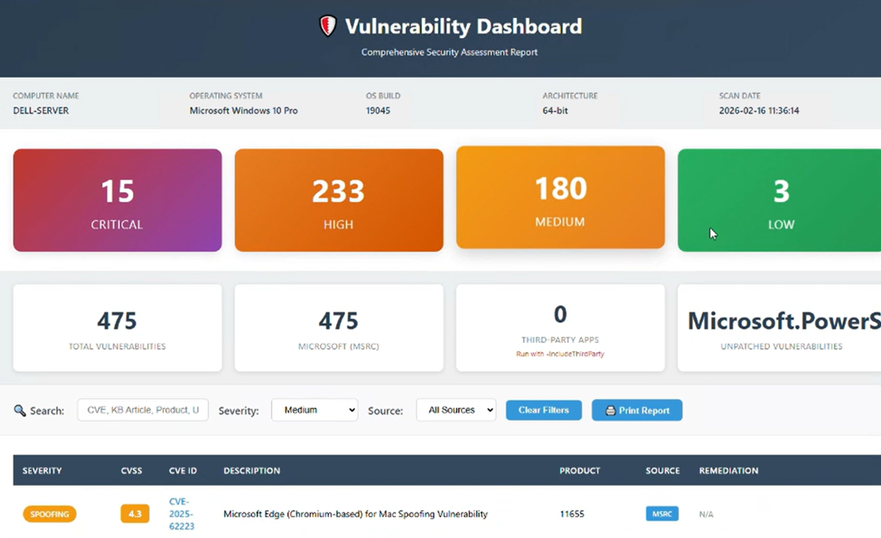The width and height of the screenshot is (881, 538).
Task: Click the magnifying glass search icon
Action: [x=20, y=411]
